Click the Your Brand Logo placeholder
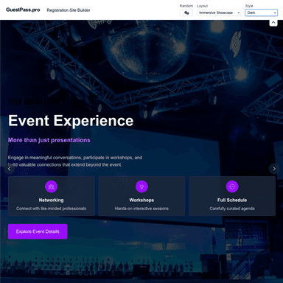Image resolution: width=283 pixels, height=283 pixels. tap(33, 102)
